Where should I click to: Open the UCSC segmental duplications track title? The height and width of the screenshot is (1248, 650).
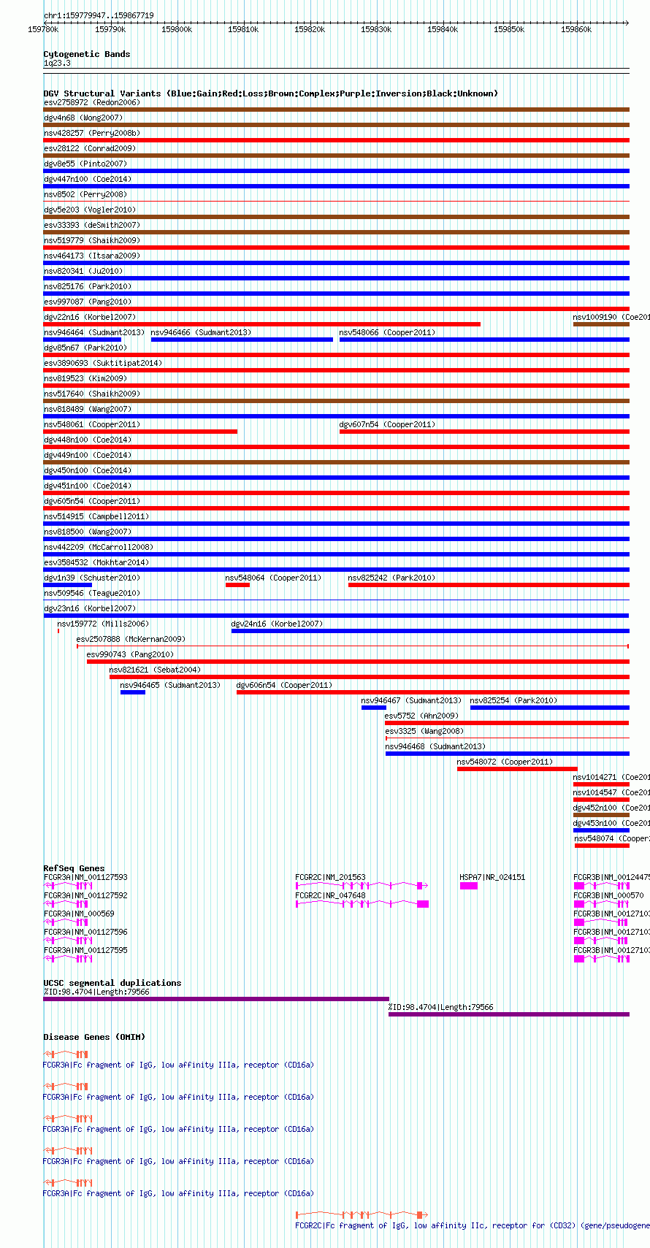[x=112, y=983]
